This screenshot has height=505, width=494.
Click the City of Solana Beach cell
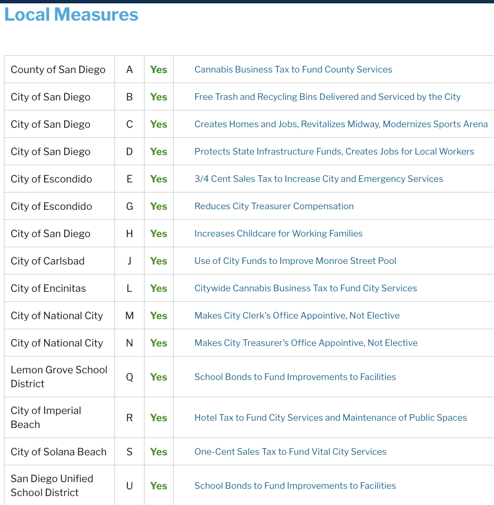(x=59, y=452)
